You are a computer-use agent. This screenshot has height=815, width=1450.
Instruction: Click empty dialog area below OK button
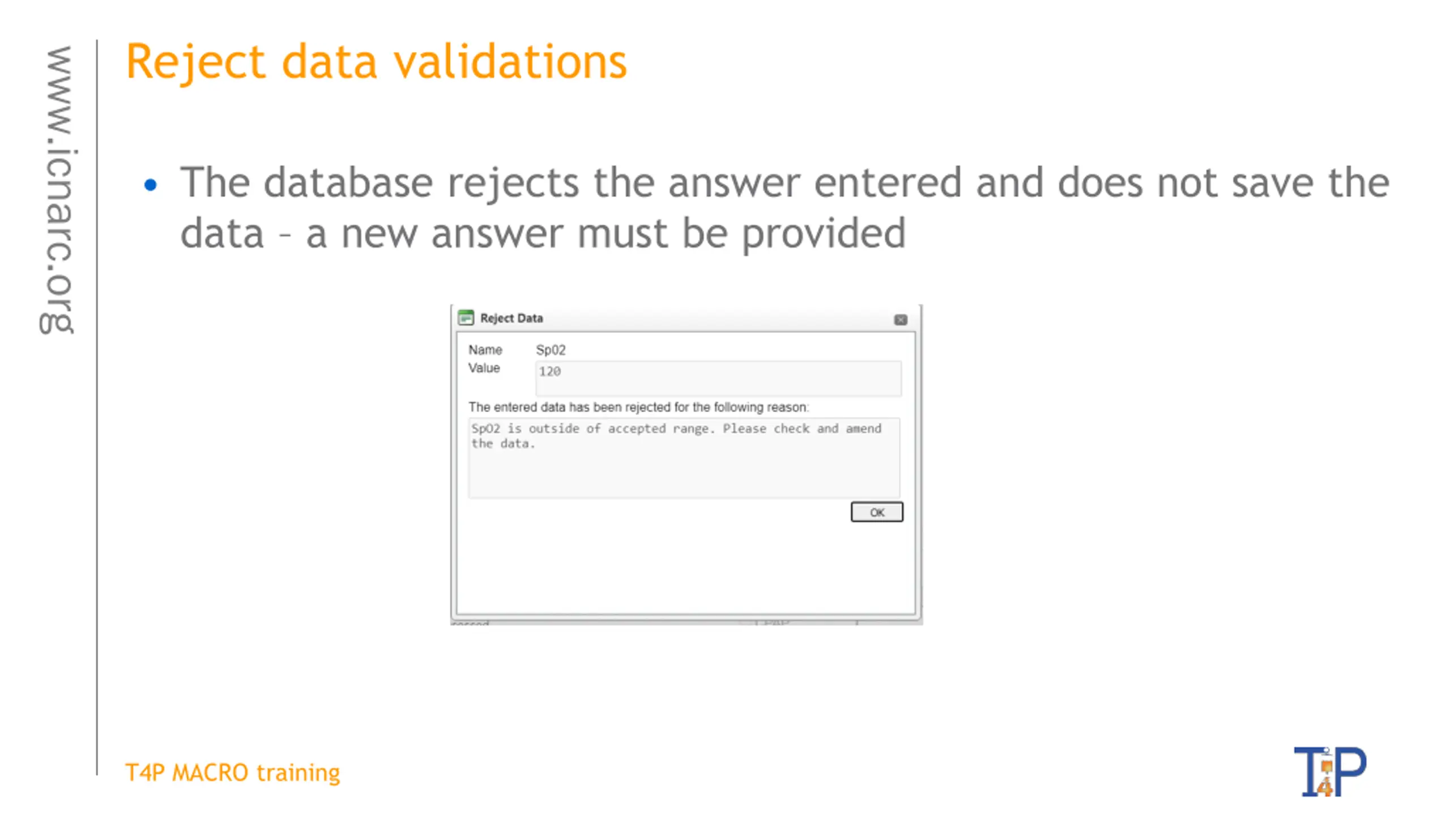(685, 568)
